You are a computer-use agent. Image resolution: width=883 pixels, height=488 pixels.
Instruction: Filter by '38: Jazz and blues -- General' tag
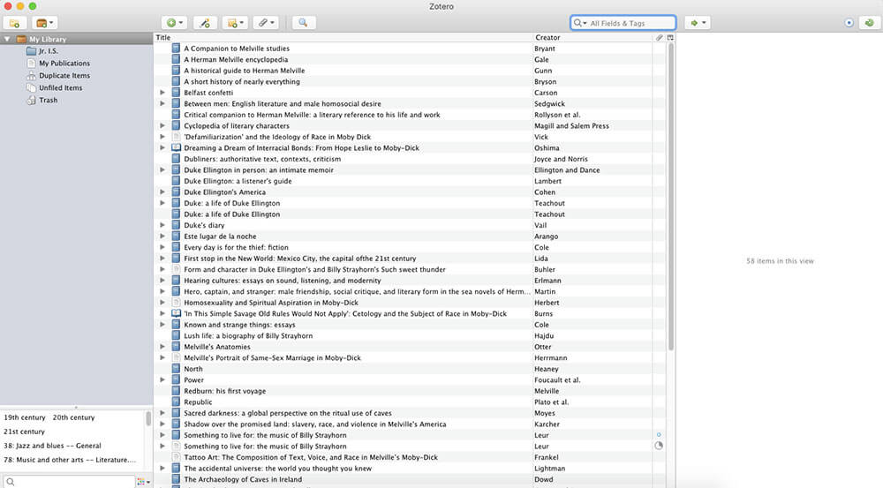52,446
